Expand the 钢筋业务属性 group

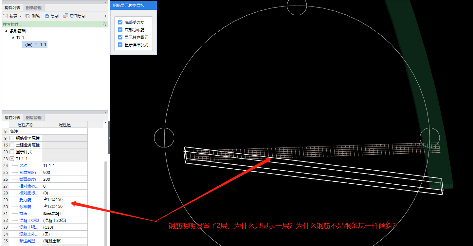12,138
